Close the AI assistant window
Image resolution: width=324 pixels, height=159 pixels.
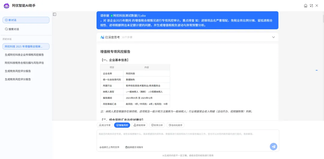point(317,6)
